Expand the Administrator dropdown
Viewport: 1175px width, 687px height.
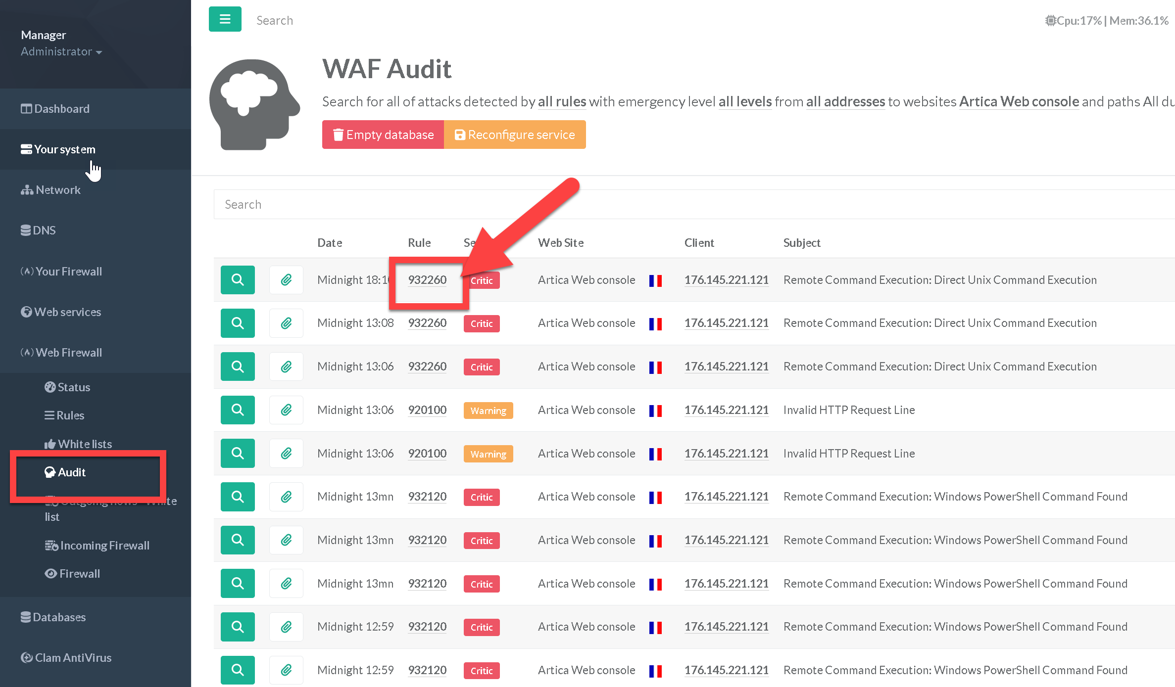[61, 51]
